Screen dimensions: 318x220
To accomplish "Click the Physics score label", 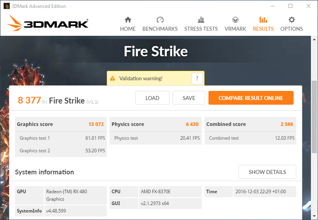I will click(128, 124).
